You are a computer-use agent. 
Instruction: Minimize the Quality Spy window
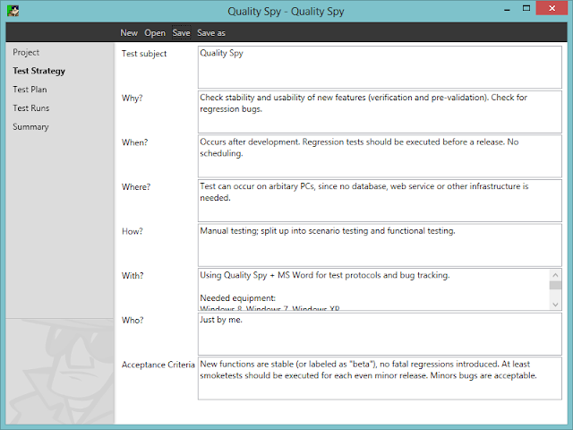click(507, 10)
